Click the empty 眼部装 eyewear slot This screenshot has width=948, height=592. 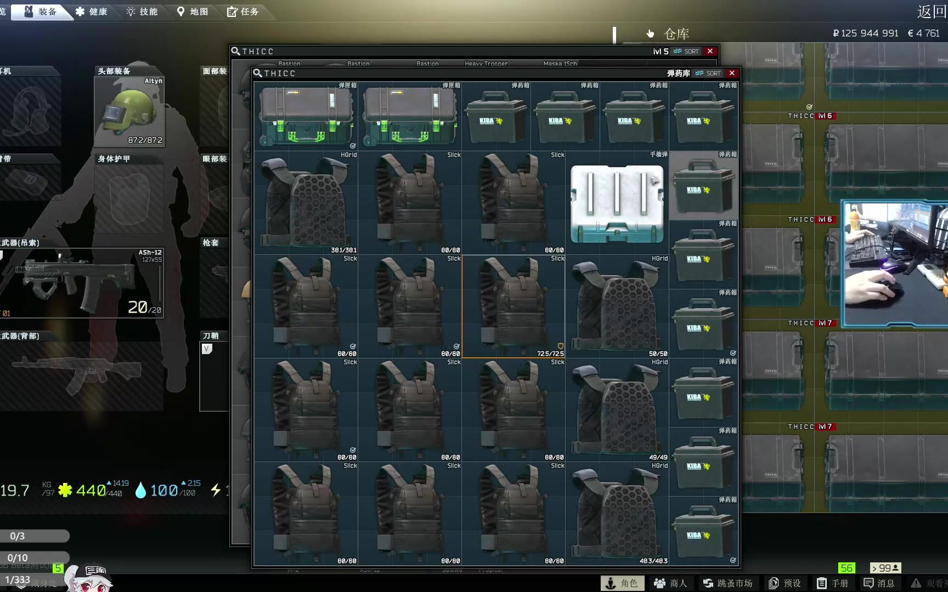(215, 199)
